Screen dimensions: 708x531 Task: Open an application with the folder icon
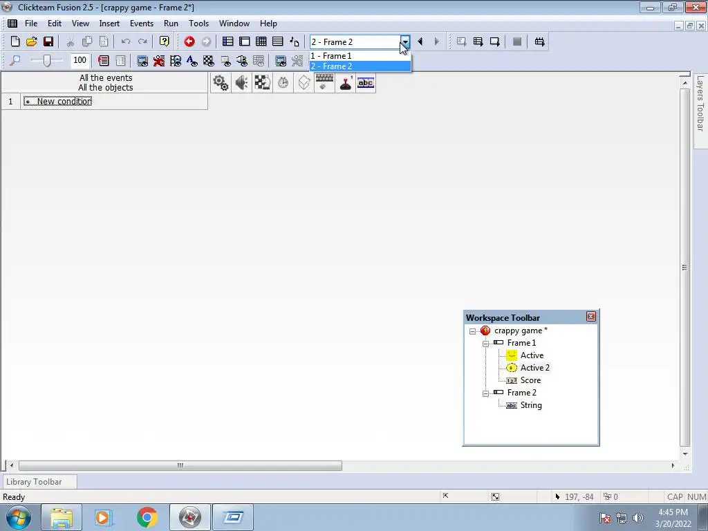pos(32,41)
